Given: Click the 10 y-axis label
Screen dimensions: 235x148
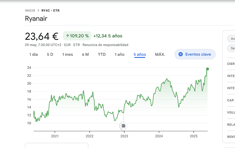Looking at the screenshot, I should pos(29,123).
